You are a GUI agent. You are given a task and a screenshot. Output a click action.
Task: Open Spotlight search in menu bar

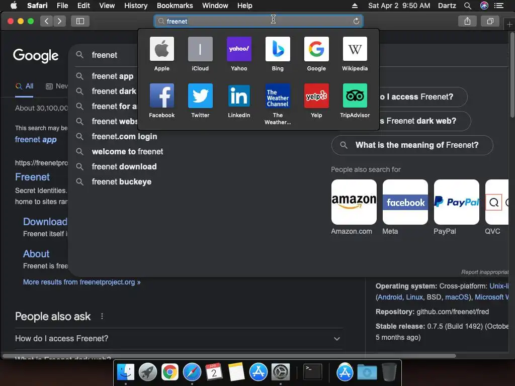468,6
